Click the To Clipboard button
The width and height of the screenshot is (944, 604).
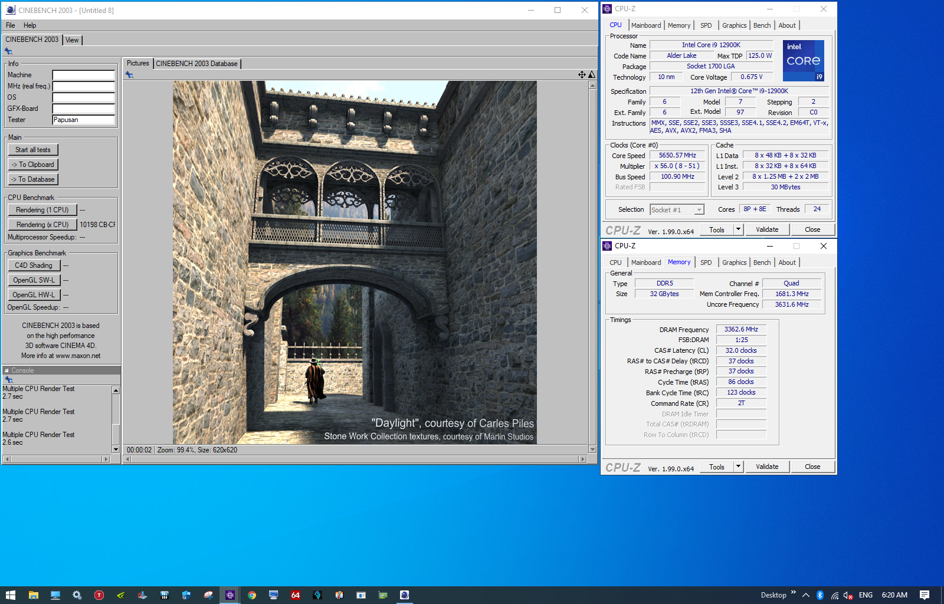(33, 165)
